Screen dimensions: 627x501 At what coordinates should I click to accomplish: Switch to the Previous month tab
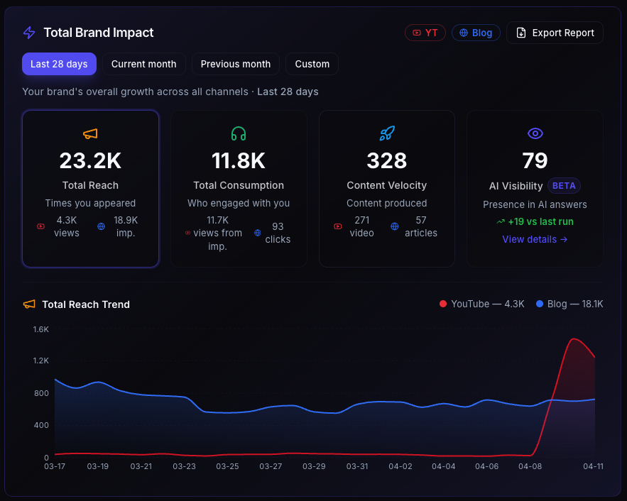coord(235,64)
